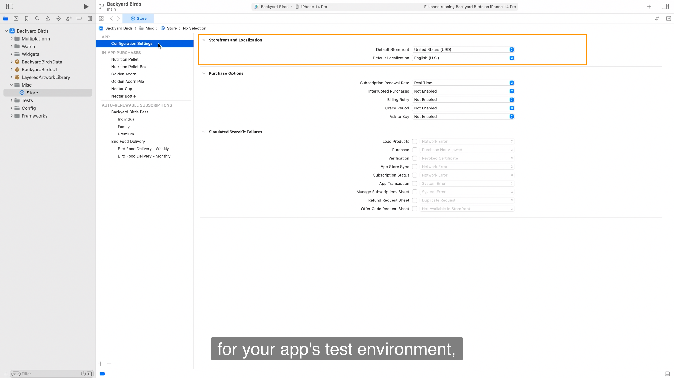674x378 pixels.
Task: Click the Backyard Birds scheme selector
Action: click(271, 7)
